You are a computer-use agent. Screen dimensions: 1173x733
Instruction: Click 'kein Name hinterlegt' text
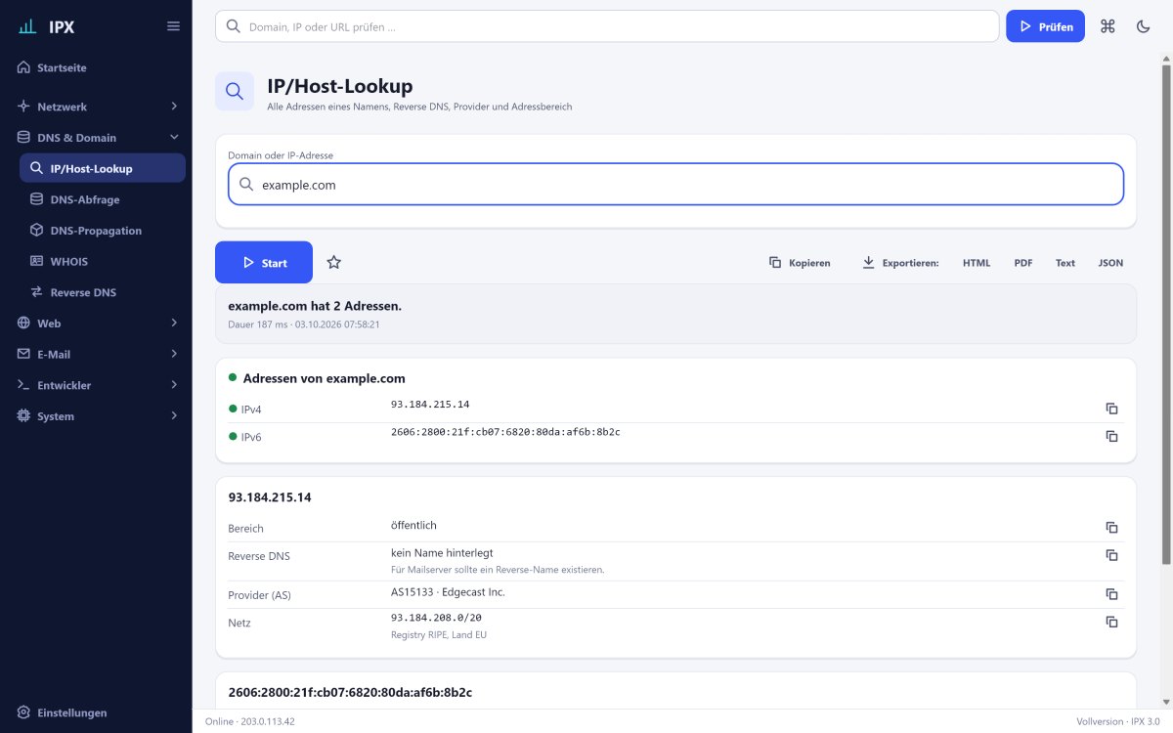click(x=442, y=552)
